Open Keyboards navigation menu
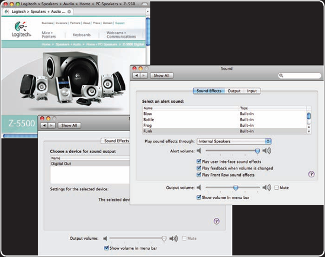Image resolution: width=325 pixels, height=257 pixels. (x=82, y=35)
